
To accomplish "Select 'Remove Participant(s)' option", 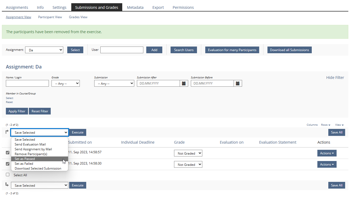I will pos(31,154).
